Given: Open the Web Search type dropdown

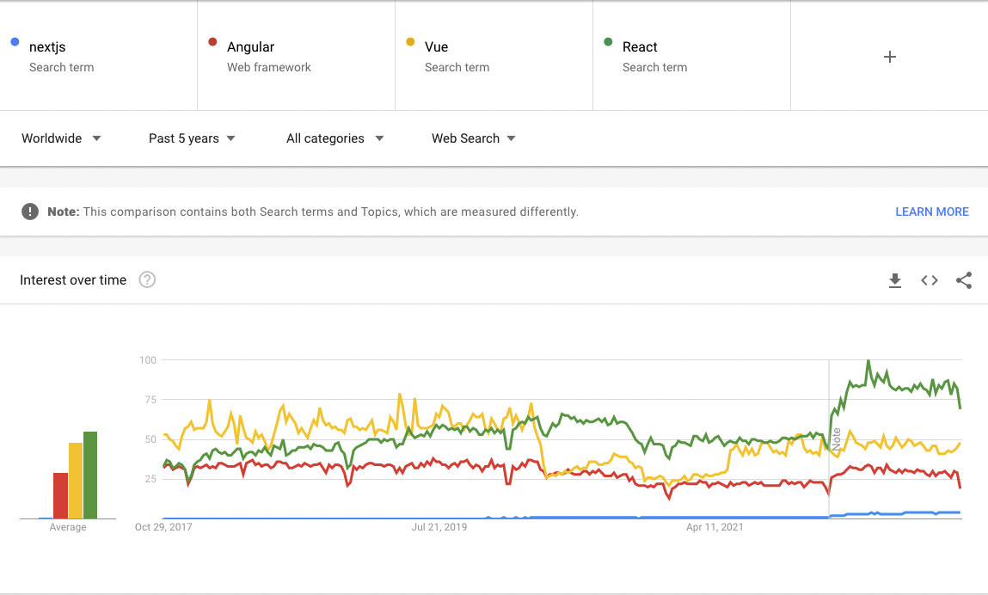Looking at the screenshot, I should click(x=473, y=138).
